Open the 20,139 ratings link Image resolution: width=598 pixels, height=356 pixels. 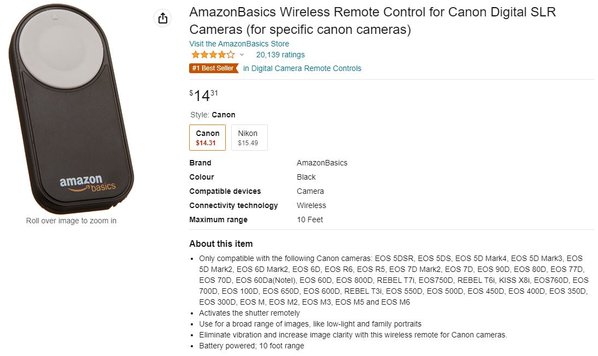tap(280, 55)
